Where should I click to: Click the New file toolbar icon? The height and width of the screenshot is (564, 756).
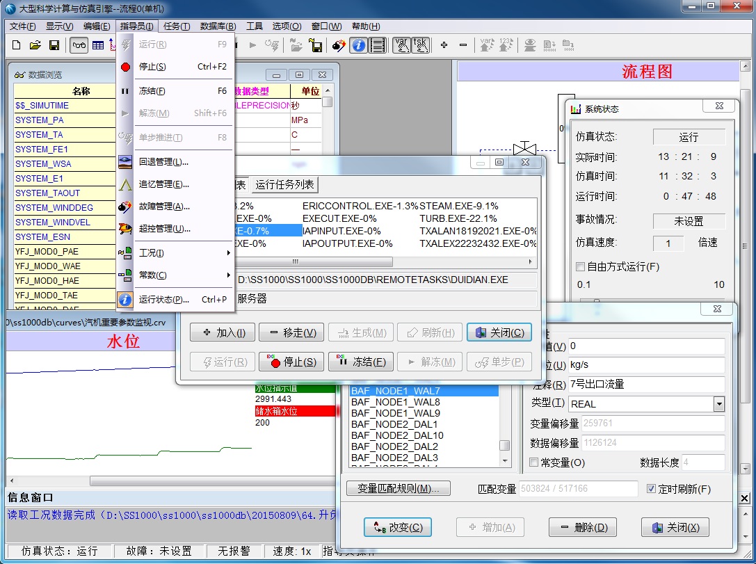tap(17, 45)
